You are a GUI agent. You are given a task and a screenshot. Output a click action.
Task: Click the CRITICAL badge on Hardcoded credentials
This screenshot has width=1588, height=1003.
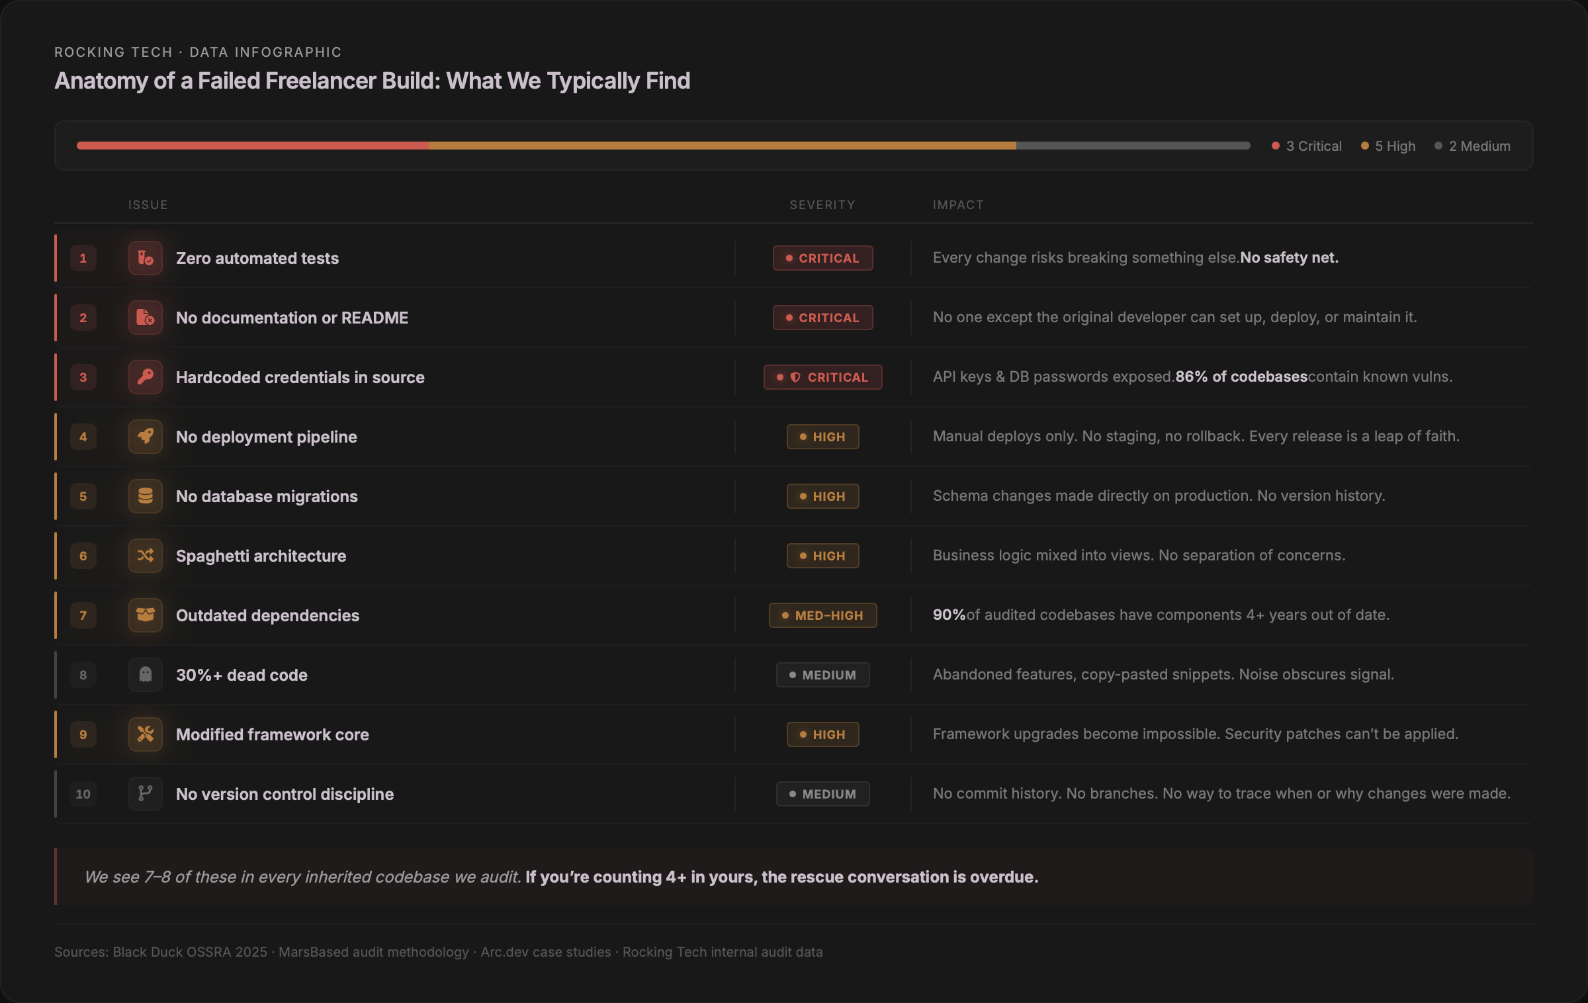(822, 377)
